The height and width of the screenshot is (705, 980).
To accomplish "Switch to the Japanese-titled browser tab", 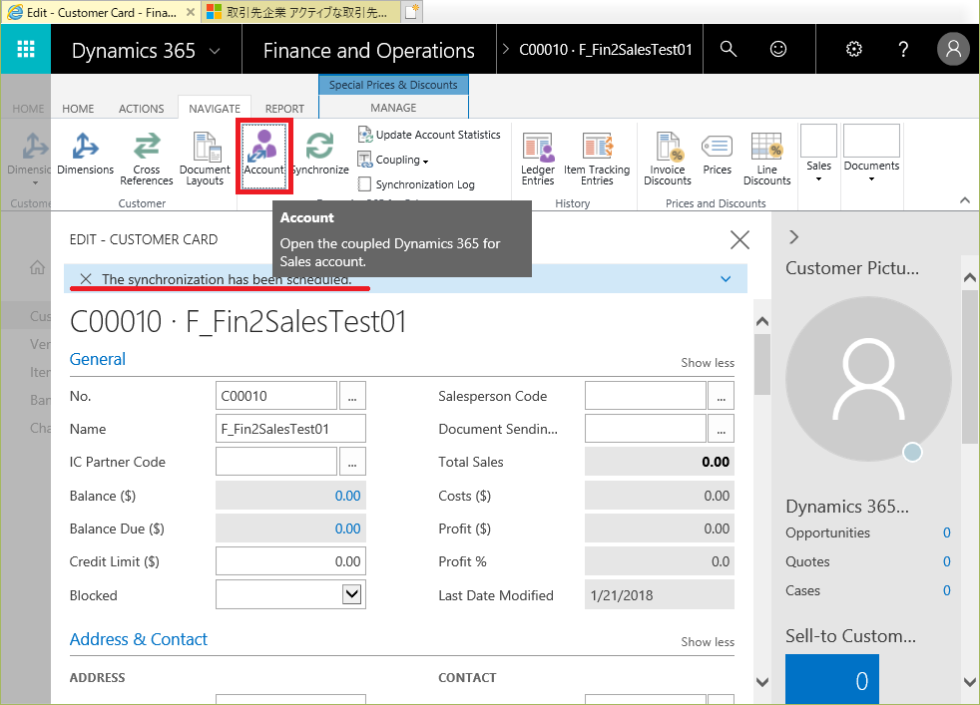I will point(301,12).
